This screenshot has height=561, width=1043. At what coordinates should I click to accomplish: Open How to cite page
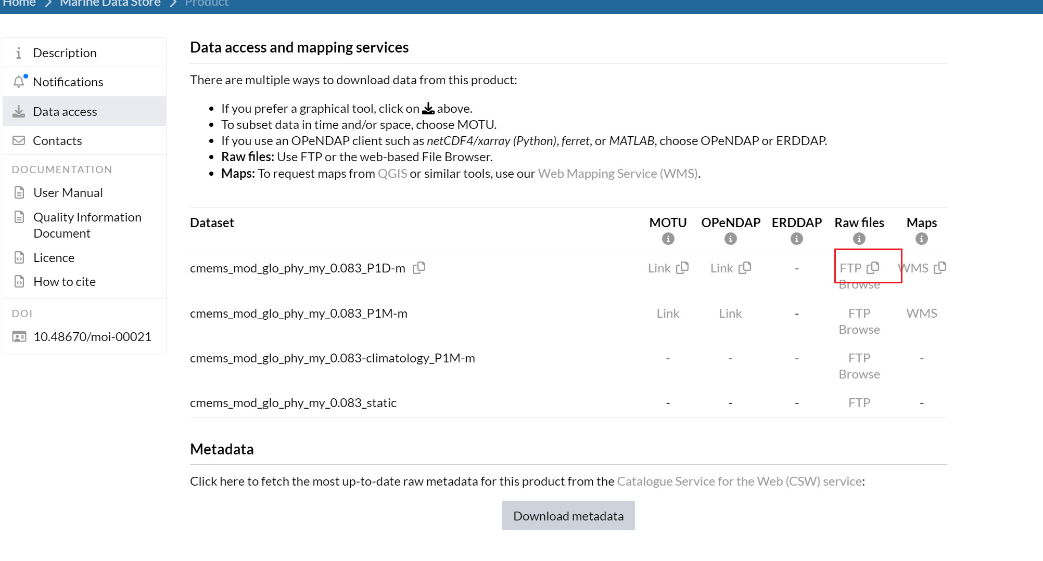[x=65, y=281]
